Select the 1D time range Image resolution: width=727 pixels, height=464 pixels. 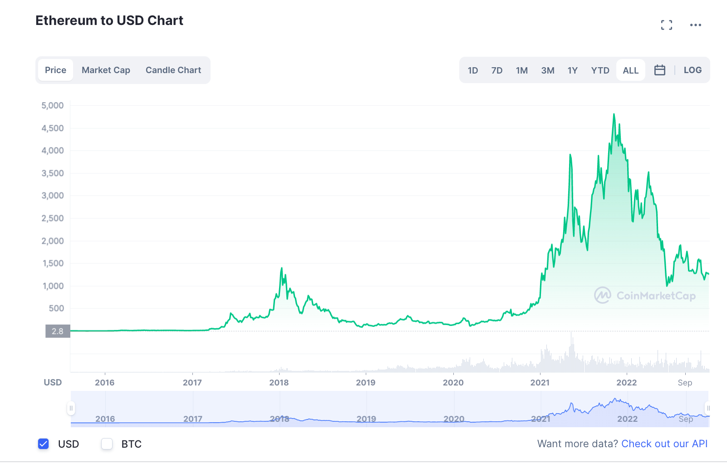click(x=473, y=70)
